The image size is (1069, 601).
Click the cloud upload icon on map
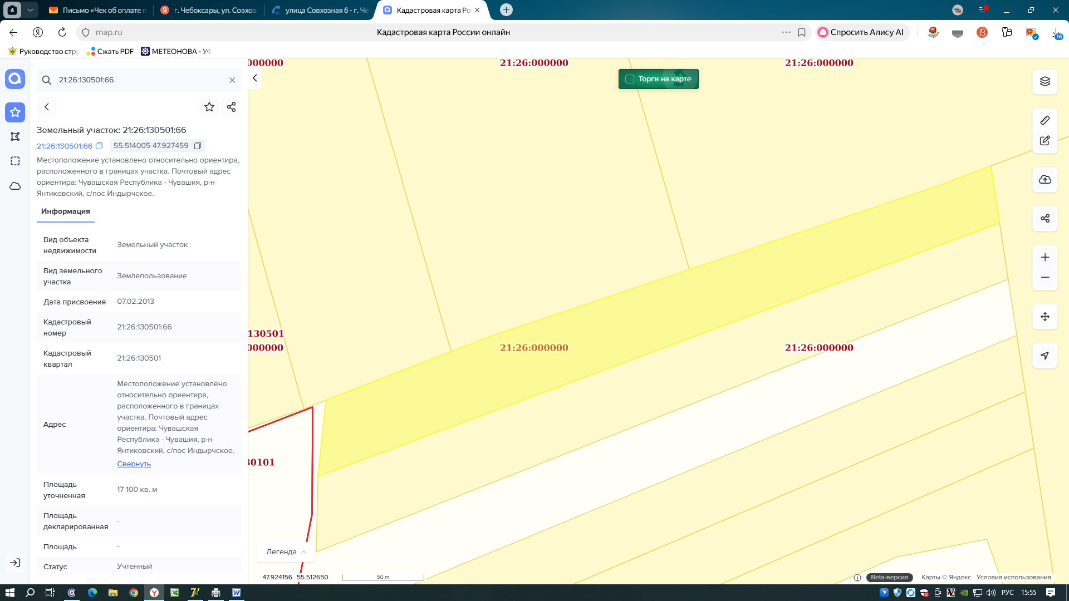[x=1045, y=180]
